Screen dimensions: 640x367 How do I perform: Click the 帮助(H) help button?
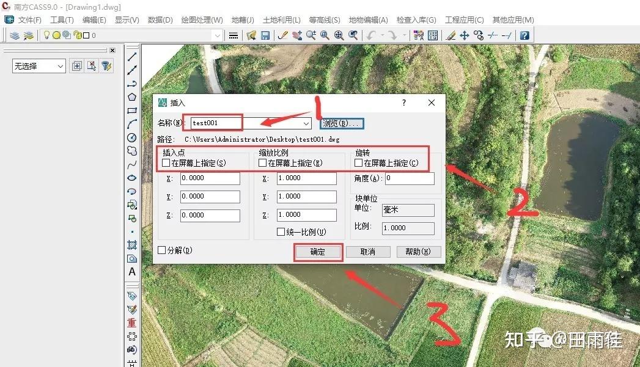tap(418, 252)
